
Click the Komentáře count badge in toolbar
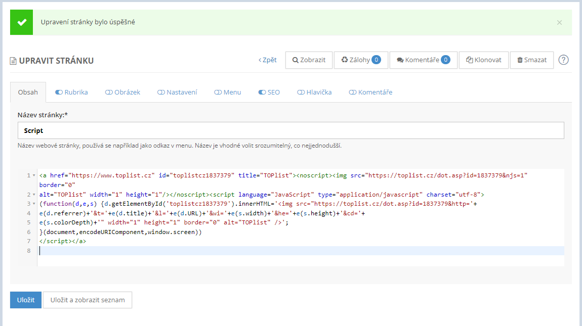[445, 60]
